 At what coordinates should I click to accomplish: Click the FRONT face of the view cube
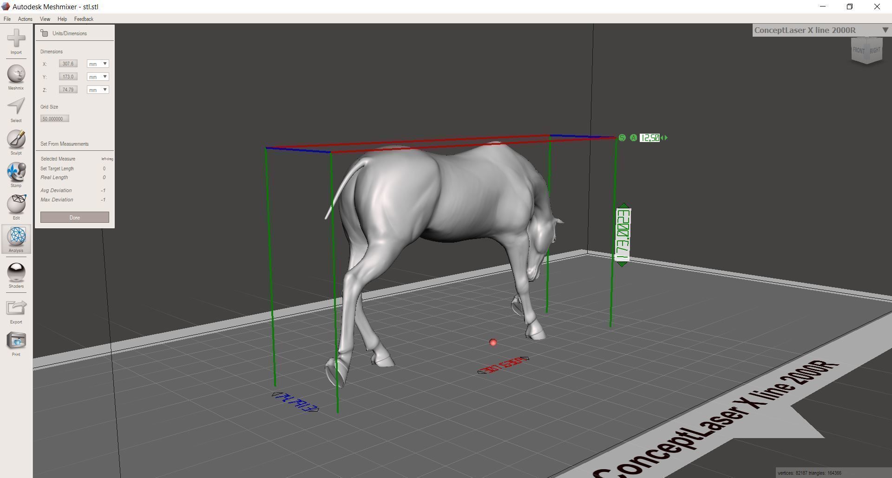(x=859, y=50)
